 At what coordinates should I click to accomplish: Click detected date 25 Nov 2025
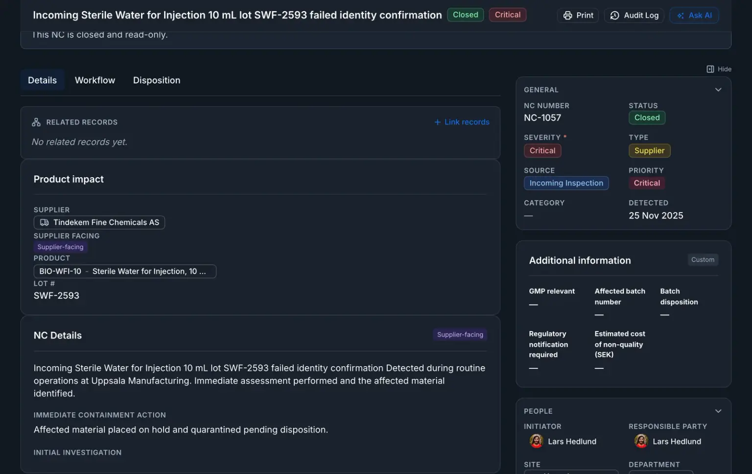tap(656, 215)
